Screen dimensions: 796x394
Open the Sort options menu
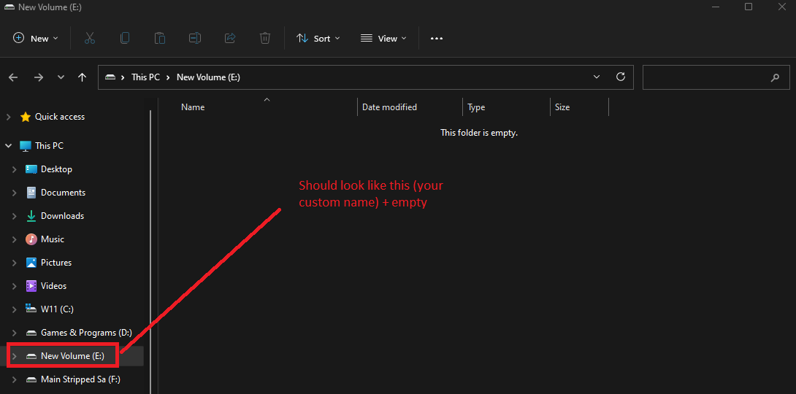318,38
